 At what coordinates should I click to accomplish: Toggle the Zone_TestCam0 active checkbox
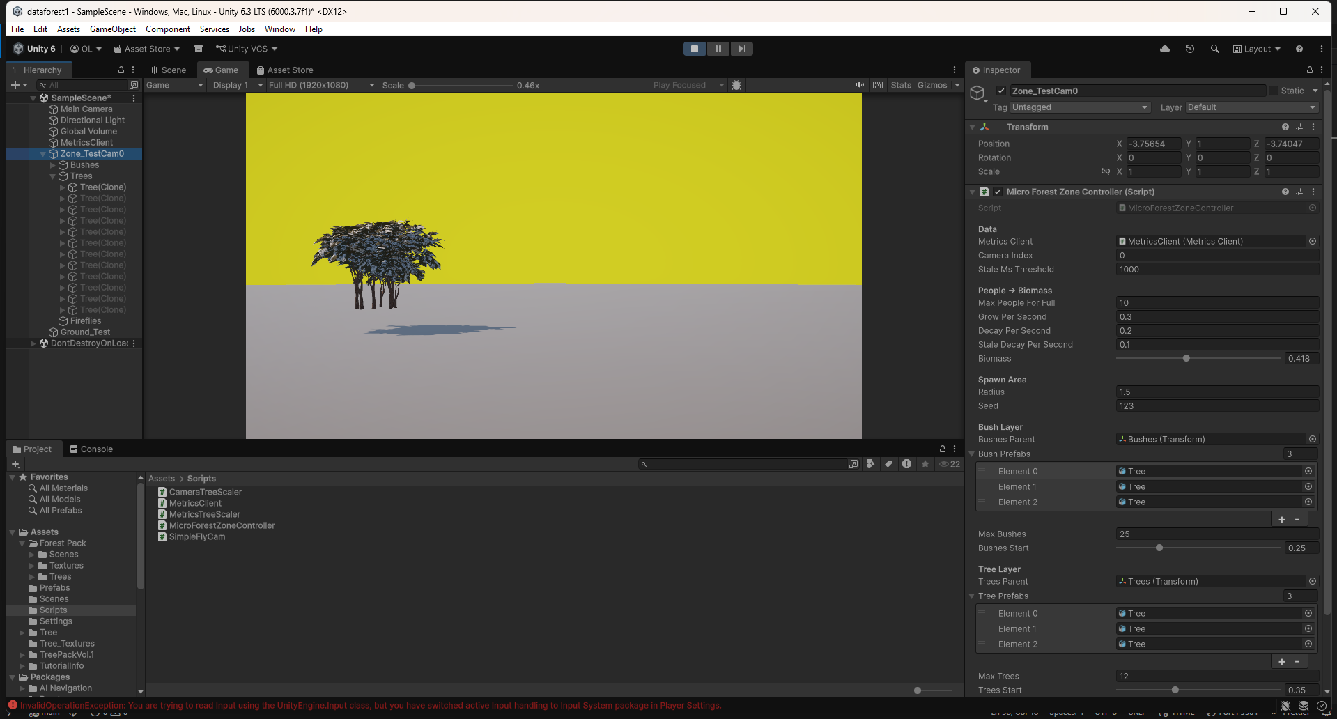pos(1001,91)
